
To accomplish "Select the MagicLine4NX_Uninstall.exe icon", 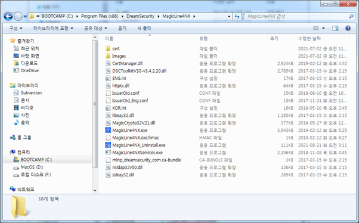I will coord(108,145).
